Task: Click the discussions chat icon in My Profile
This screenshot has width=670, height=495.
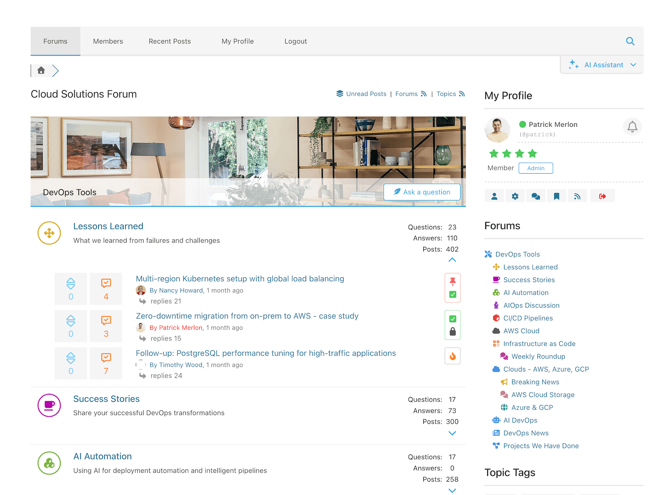Action: coord(536,195)
